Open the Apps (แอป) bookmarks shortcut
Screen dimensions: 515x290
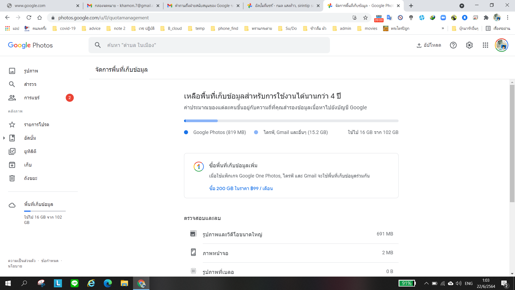pyautogui.click(x=12, y=28)
